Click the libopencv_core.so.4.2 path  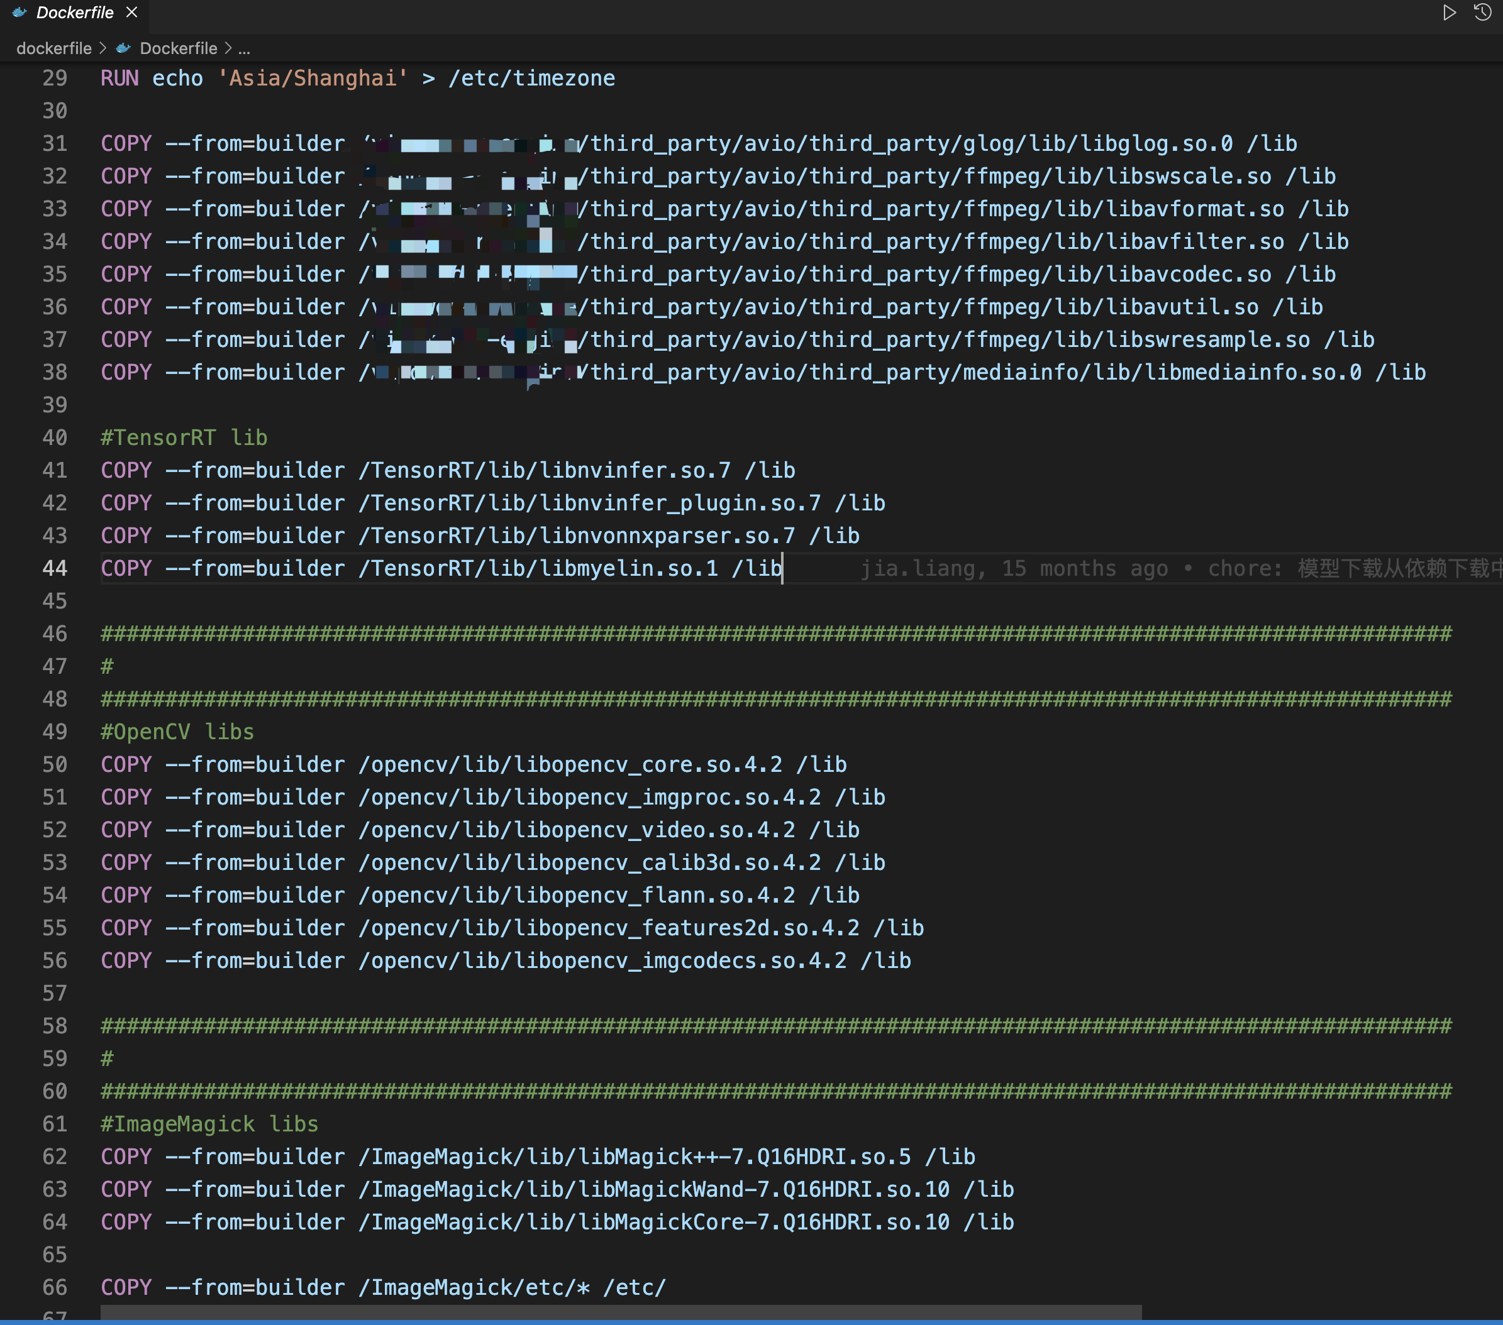coord(570,765)
